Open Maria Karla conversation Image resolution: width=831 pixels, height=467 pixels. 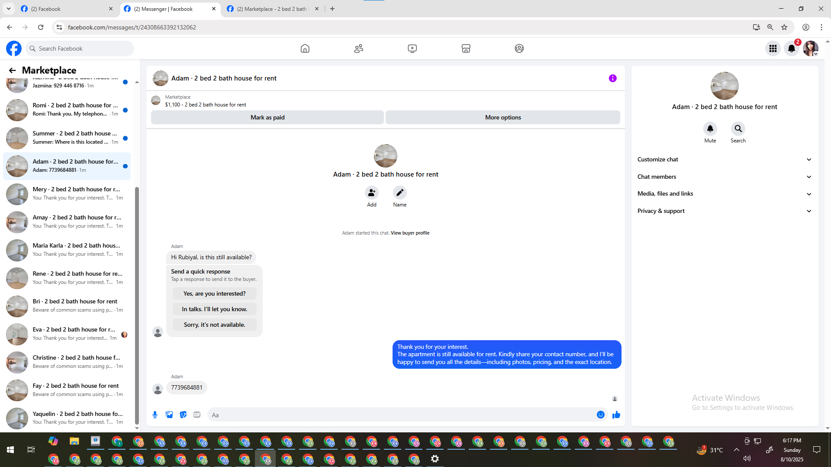pyautogui.click(x=67, y=250)
